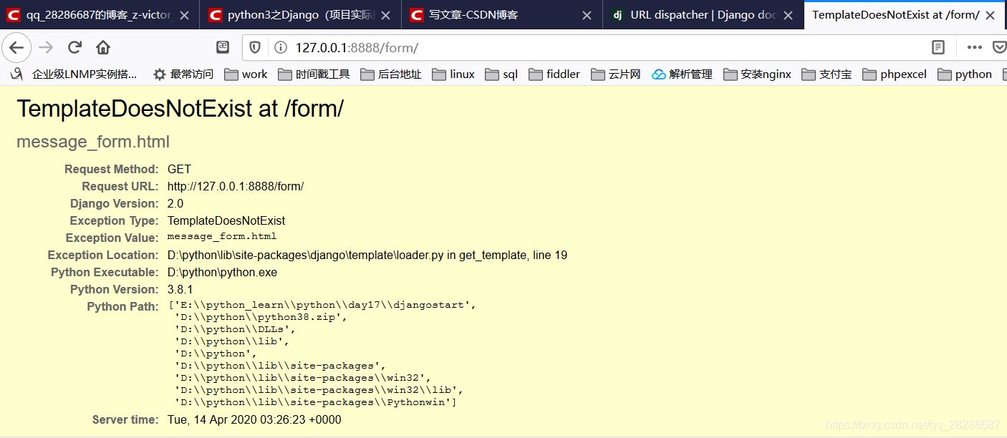Click the address bar URL 127.0.0.1:8888/form/
Image resolution: width=1007 pixels, height=438 pixels.
(357, 47)
